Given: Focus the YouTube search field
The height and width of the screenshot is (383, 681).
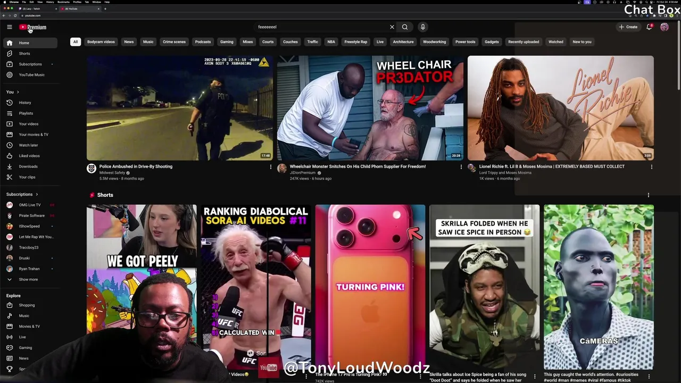Looking at the screenshot, I should point(322,27).
